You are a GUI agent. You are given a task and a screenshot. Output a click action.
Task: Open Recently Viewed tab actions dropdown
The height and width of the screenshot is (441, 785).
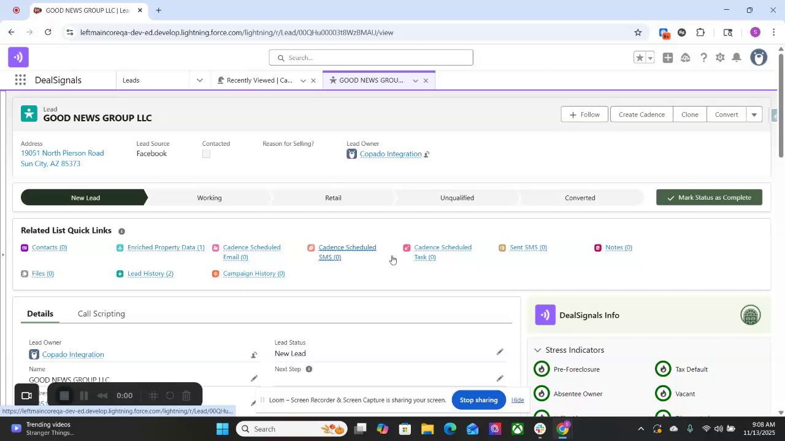(303, 81)
